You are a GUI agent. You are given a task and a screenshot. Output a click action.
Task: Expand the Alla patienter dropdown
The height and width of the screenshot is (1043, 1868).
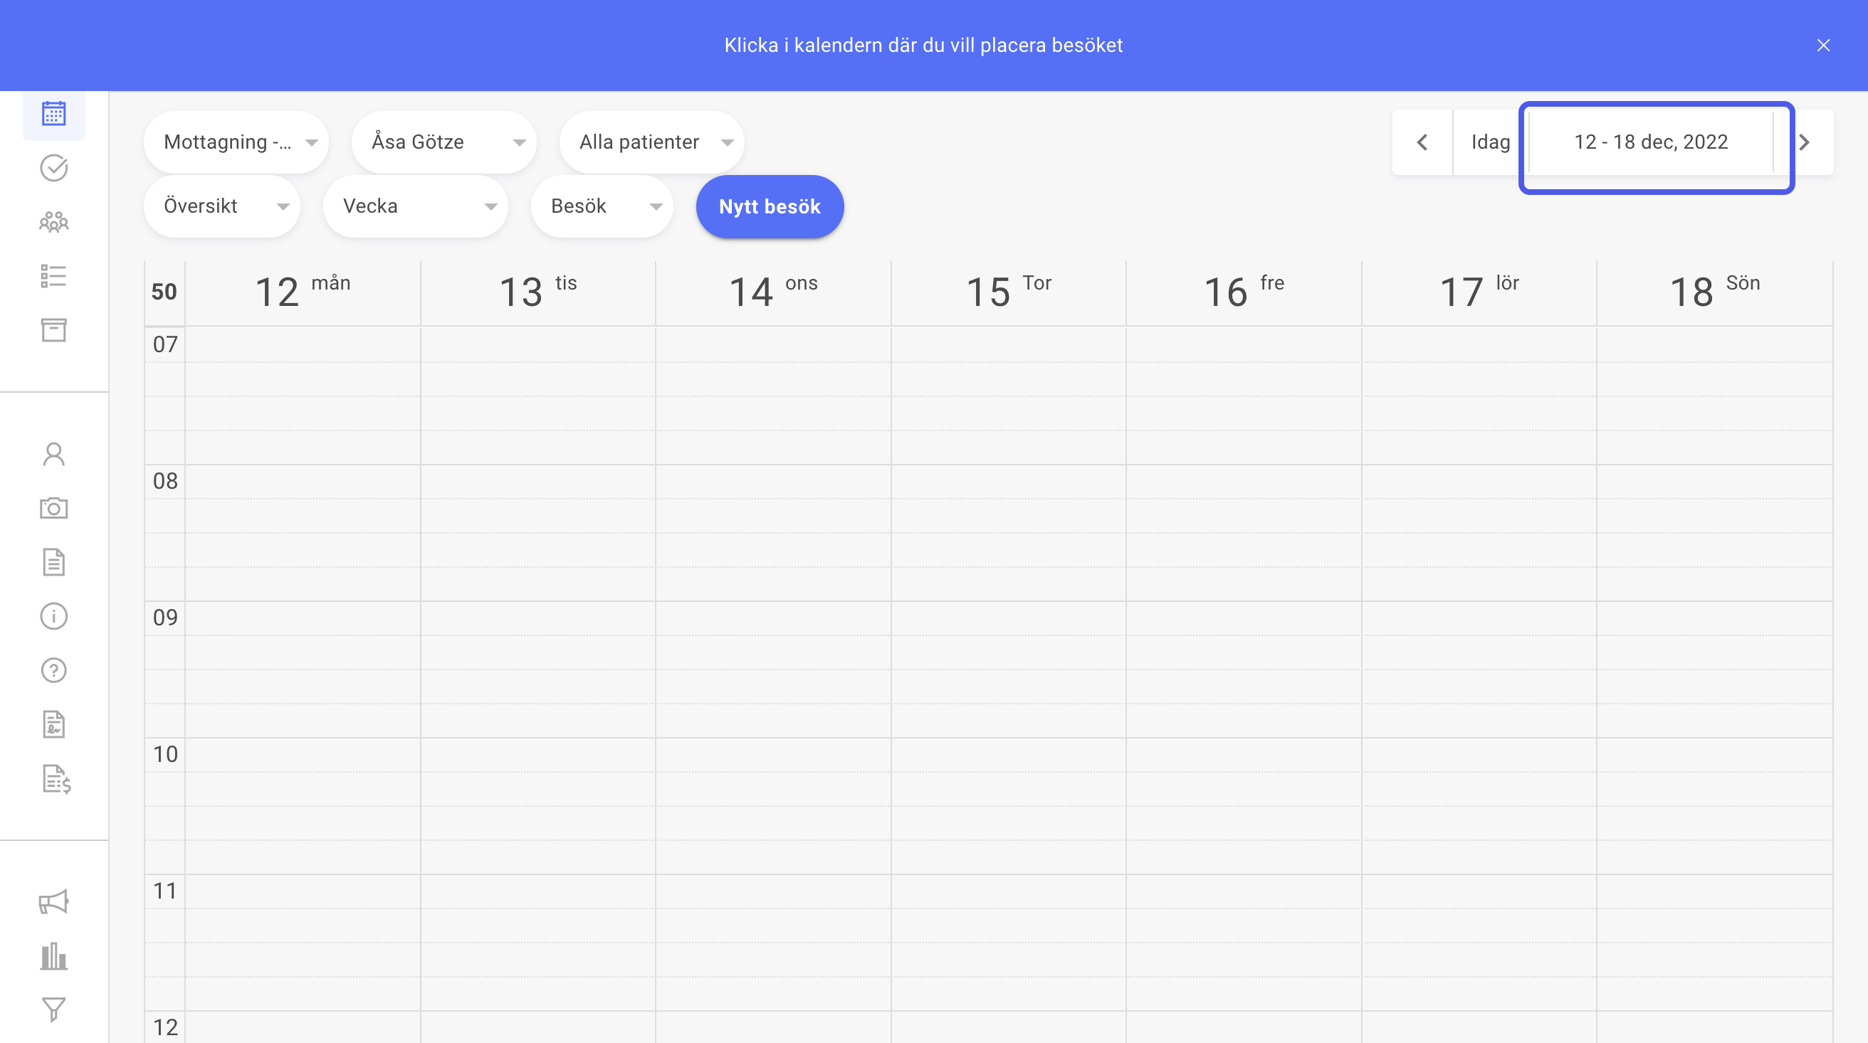click(652, 142)
